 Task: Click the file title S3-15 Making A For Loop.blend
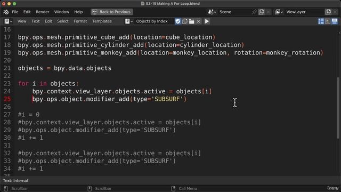(x=173, y=4)
